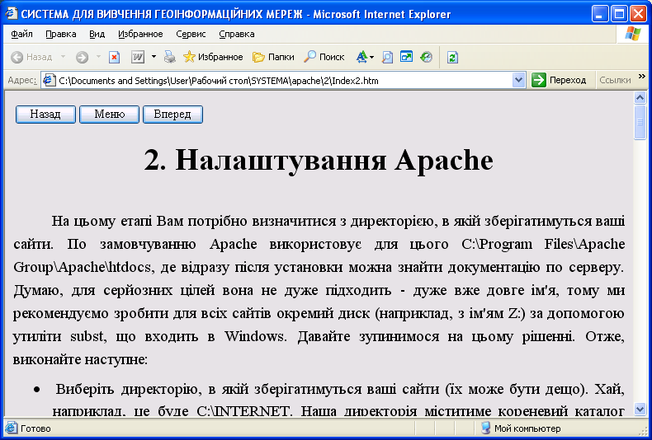Open the Правка menu
This screenshot has height=440, width=652.
pyautogui.click(x=61, y=34)
